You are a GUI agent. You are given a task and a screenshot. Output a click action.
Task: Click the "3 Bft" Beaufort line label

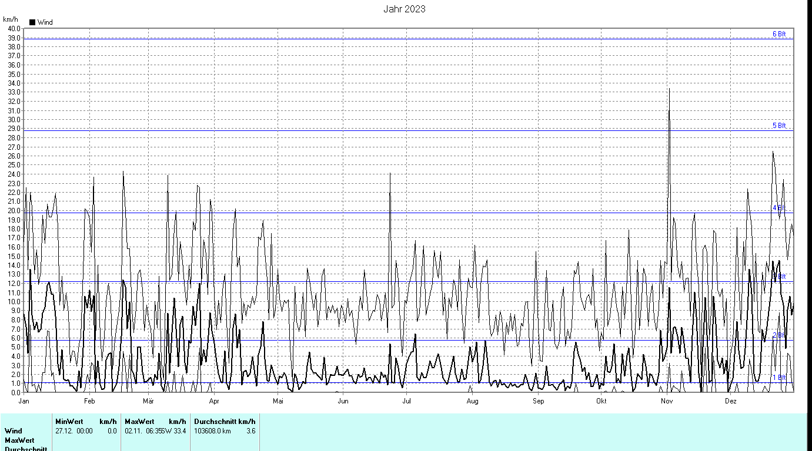click(779, 276)
